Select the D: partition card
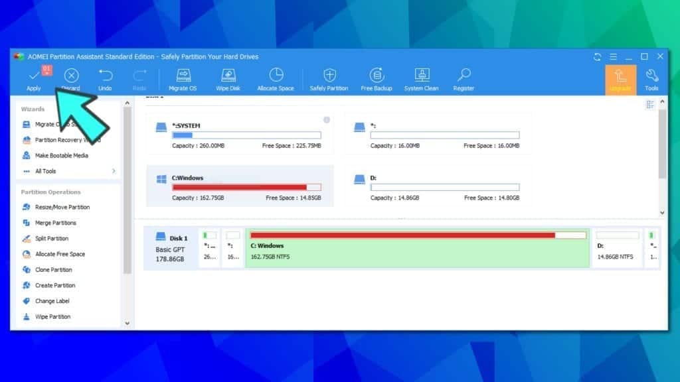 (438, 186)
